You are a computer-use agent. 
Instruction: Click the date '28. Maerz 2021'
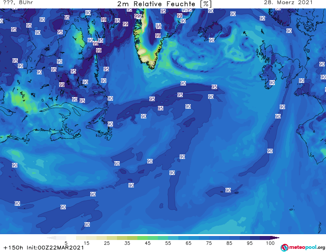click(x=288, y=3)
